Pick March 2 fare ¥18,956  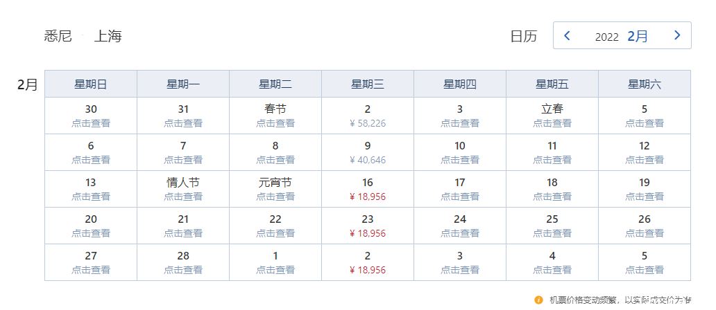pyautogui.click(x=368, y=262)
